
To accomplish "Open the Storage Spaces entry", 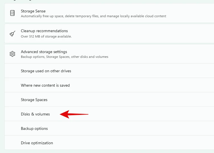I will point(34,100).
